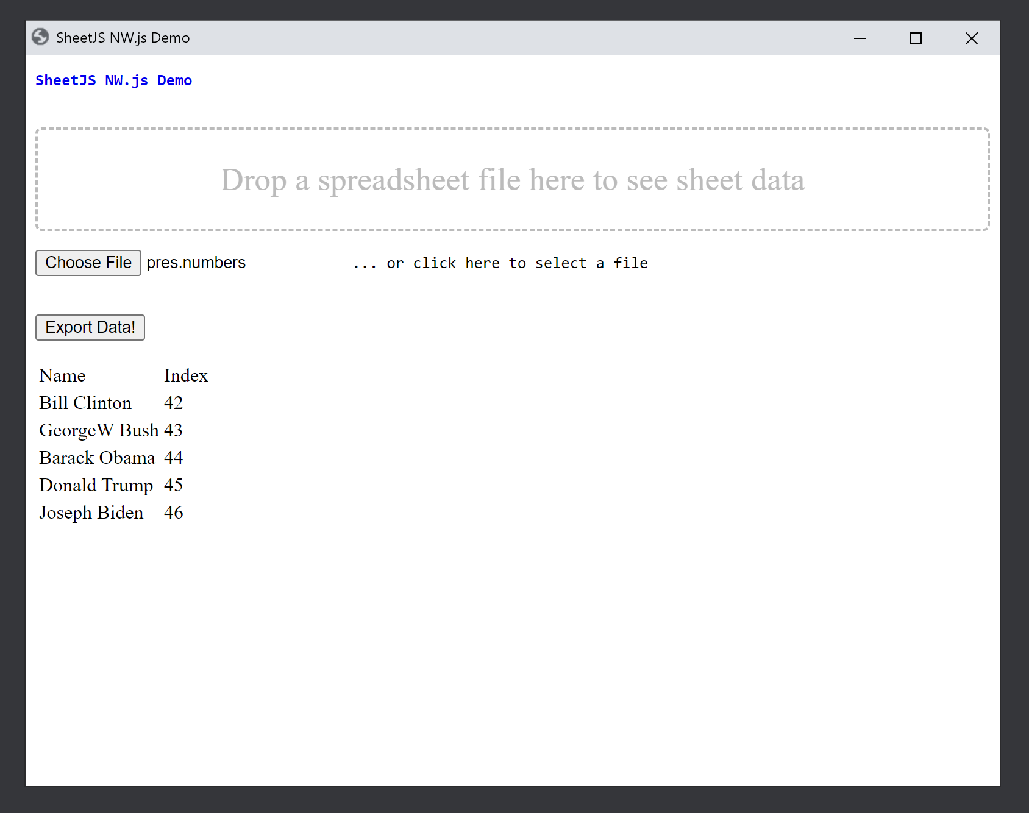Select the Barack Obama entry
The width and height of the screenshot is (1029, 813).
96,457
